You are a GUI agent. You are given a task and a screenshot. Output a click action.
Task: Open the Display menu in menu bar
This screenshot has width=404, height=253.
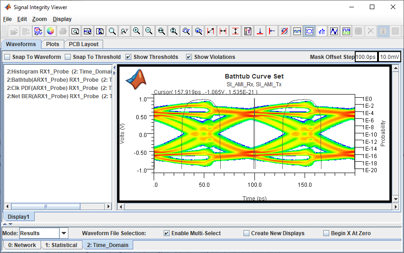click(62, 19)
